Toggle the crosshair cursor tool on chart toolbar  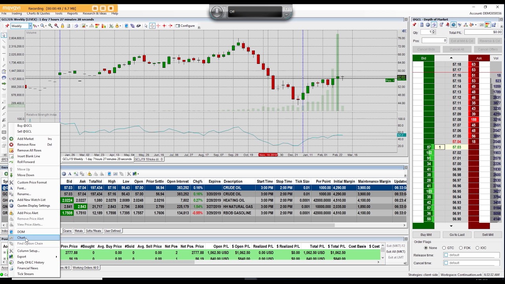[152, 26]
